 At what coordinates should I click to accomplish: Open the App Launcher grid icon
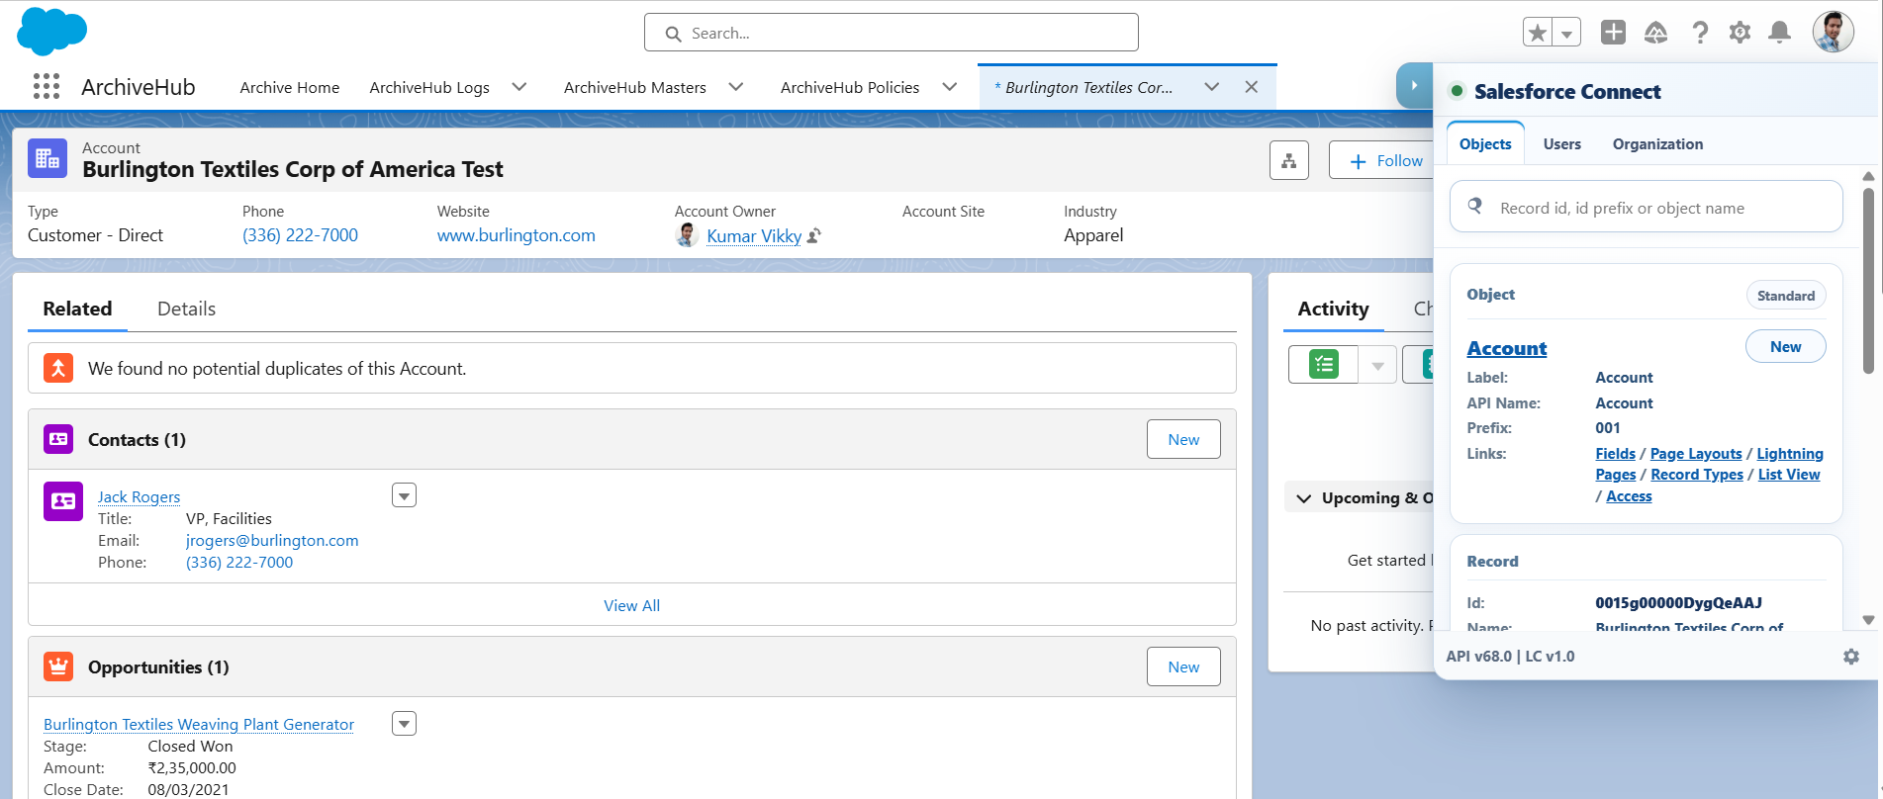[x=47, y=86]
